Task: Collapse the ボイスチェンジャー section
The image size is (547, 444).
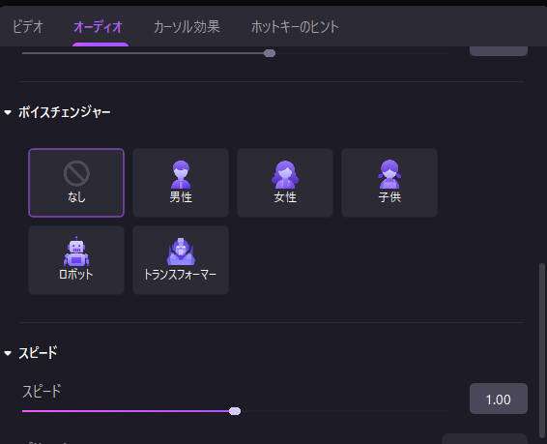Action: click(x=8, y=112)
